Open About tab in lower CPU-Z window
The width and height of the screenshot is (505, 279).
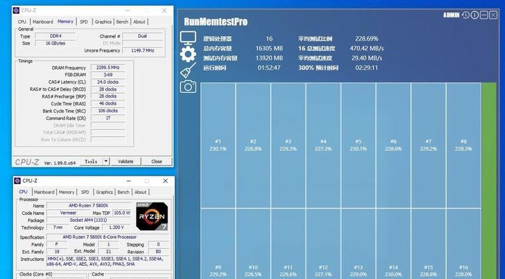point(140,192)
